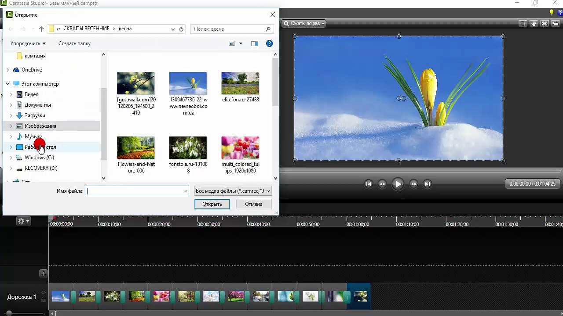Click the yellow light bulb tips icon
This screenshot has width=563, height=316.
click(x=552, y=13)
